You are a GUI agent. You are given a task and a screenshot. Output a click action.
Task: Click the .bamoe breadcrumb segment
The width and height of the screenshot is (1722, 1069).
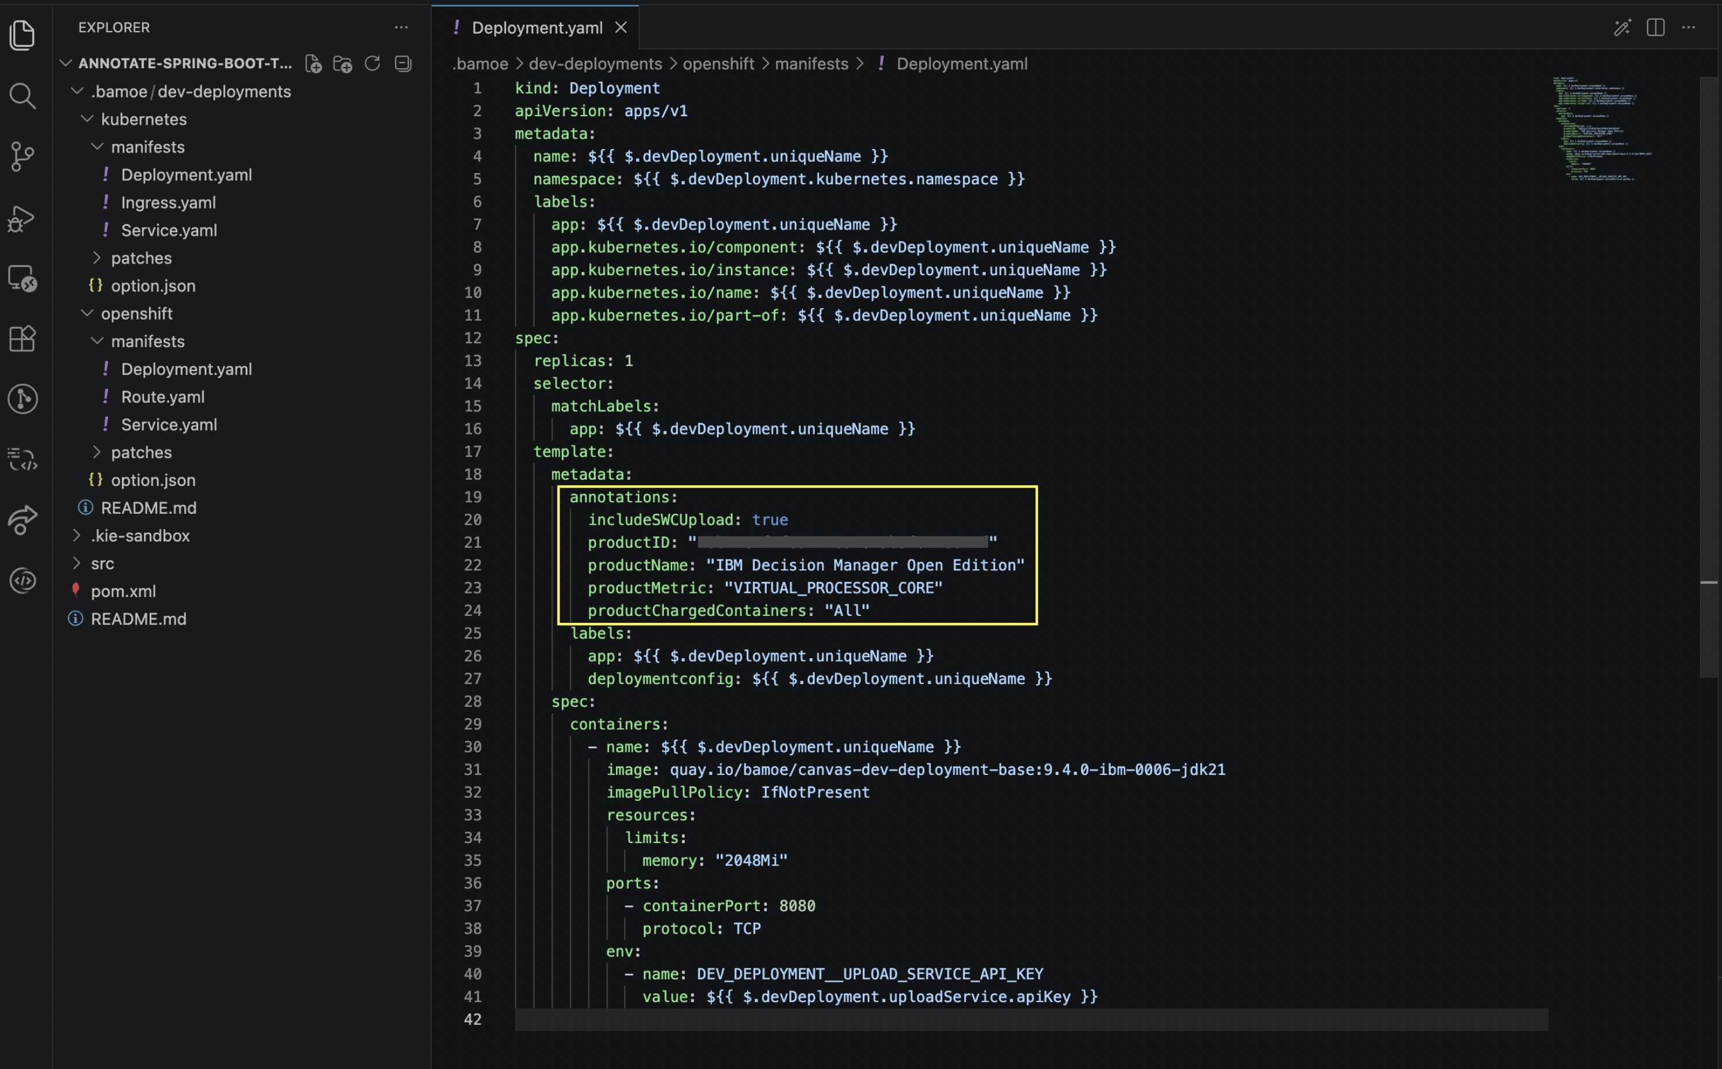click(480, 64)
